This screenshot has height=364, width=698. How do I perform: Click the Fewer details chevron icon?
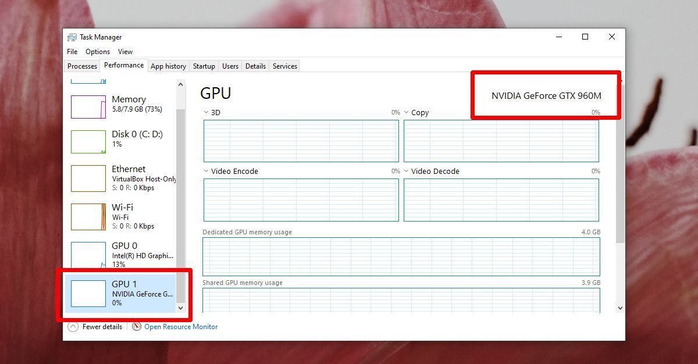click(73, 327)
